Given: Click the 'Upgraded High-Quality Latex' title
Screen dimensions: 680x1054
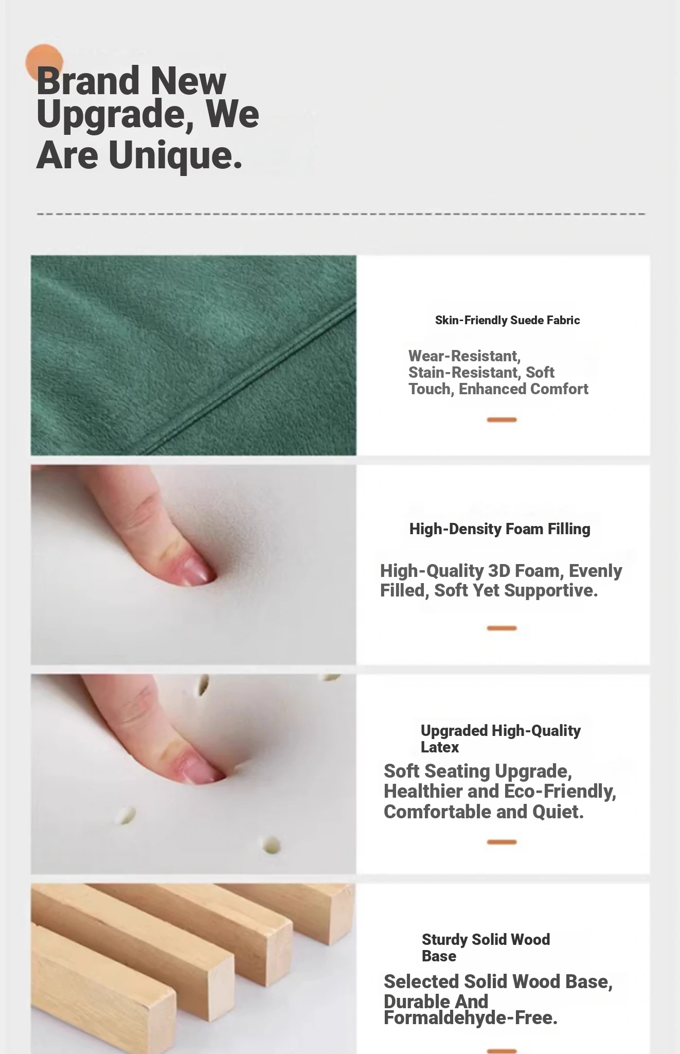Looking at the screenshot, I should 500,739.
